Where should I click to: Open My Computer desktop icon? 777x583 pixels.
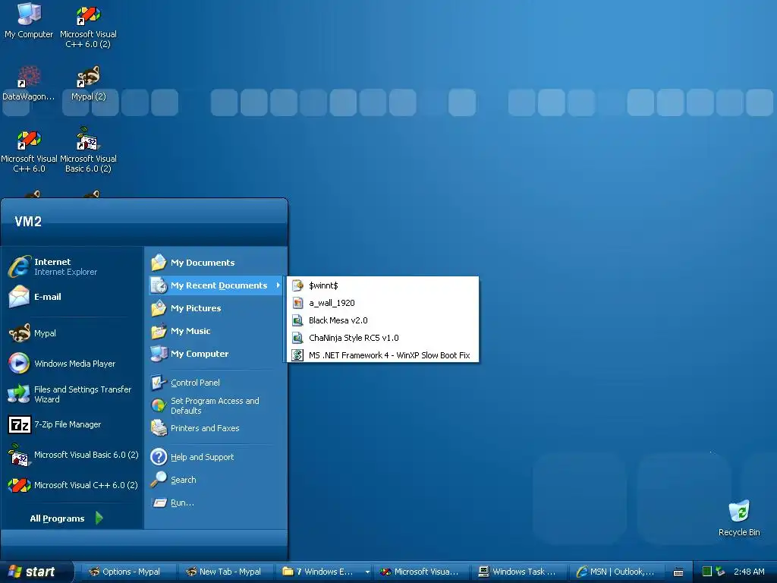[28, 20]
